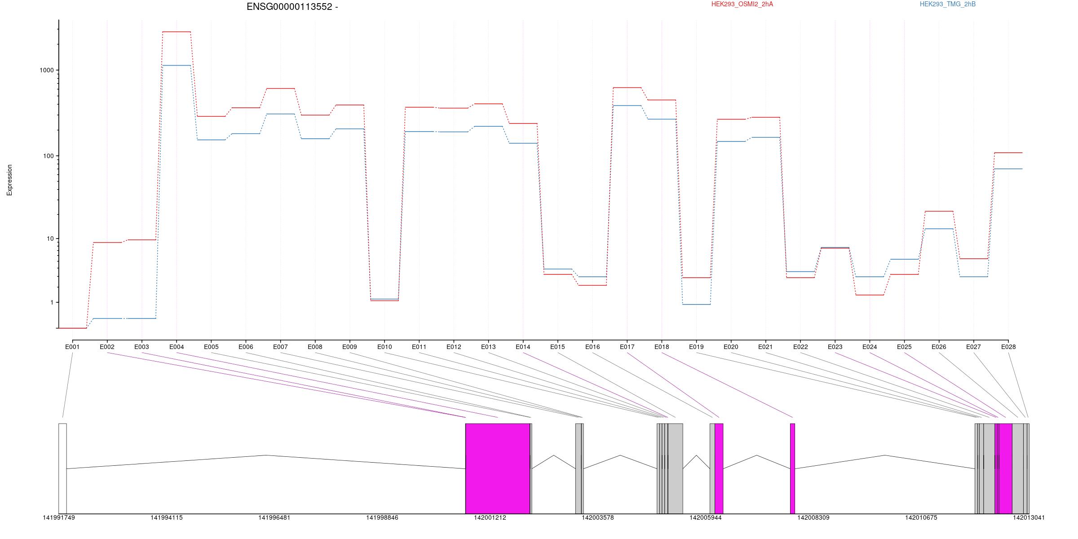Click exon label E014
Image resolution: width=1078 pixels, height=539 pixels.
[x=523, y=347]
